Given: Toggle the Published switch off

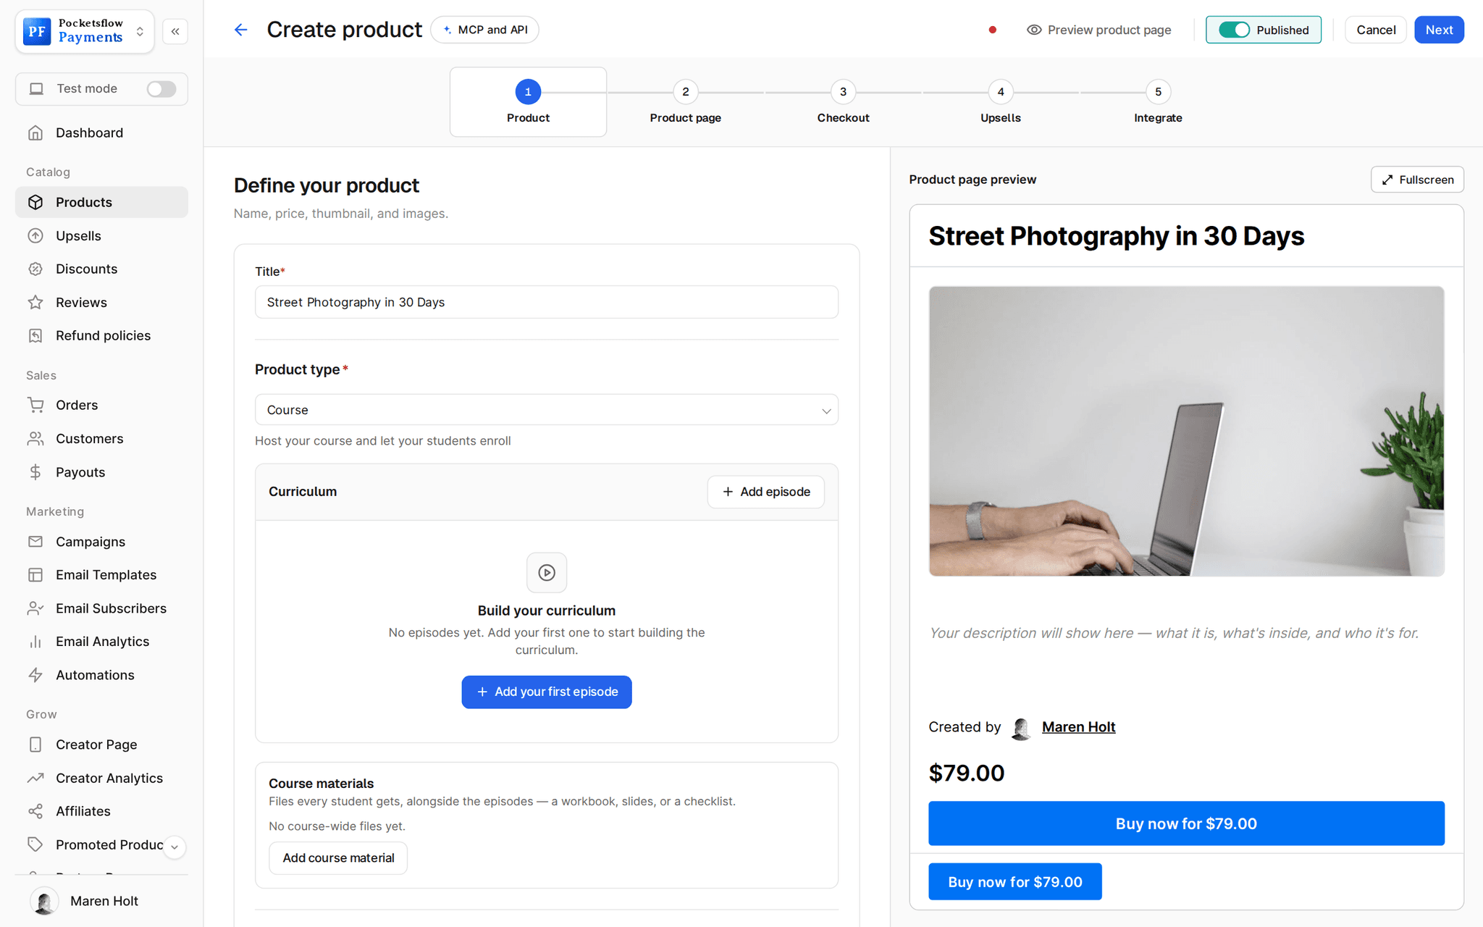Looking at the screenshot, I should pos(1234,30).
